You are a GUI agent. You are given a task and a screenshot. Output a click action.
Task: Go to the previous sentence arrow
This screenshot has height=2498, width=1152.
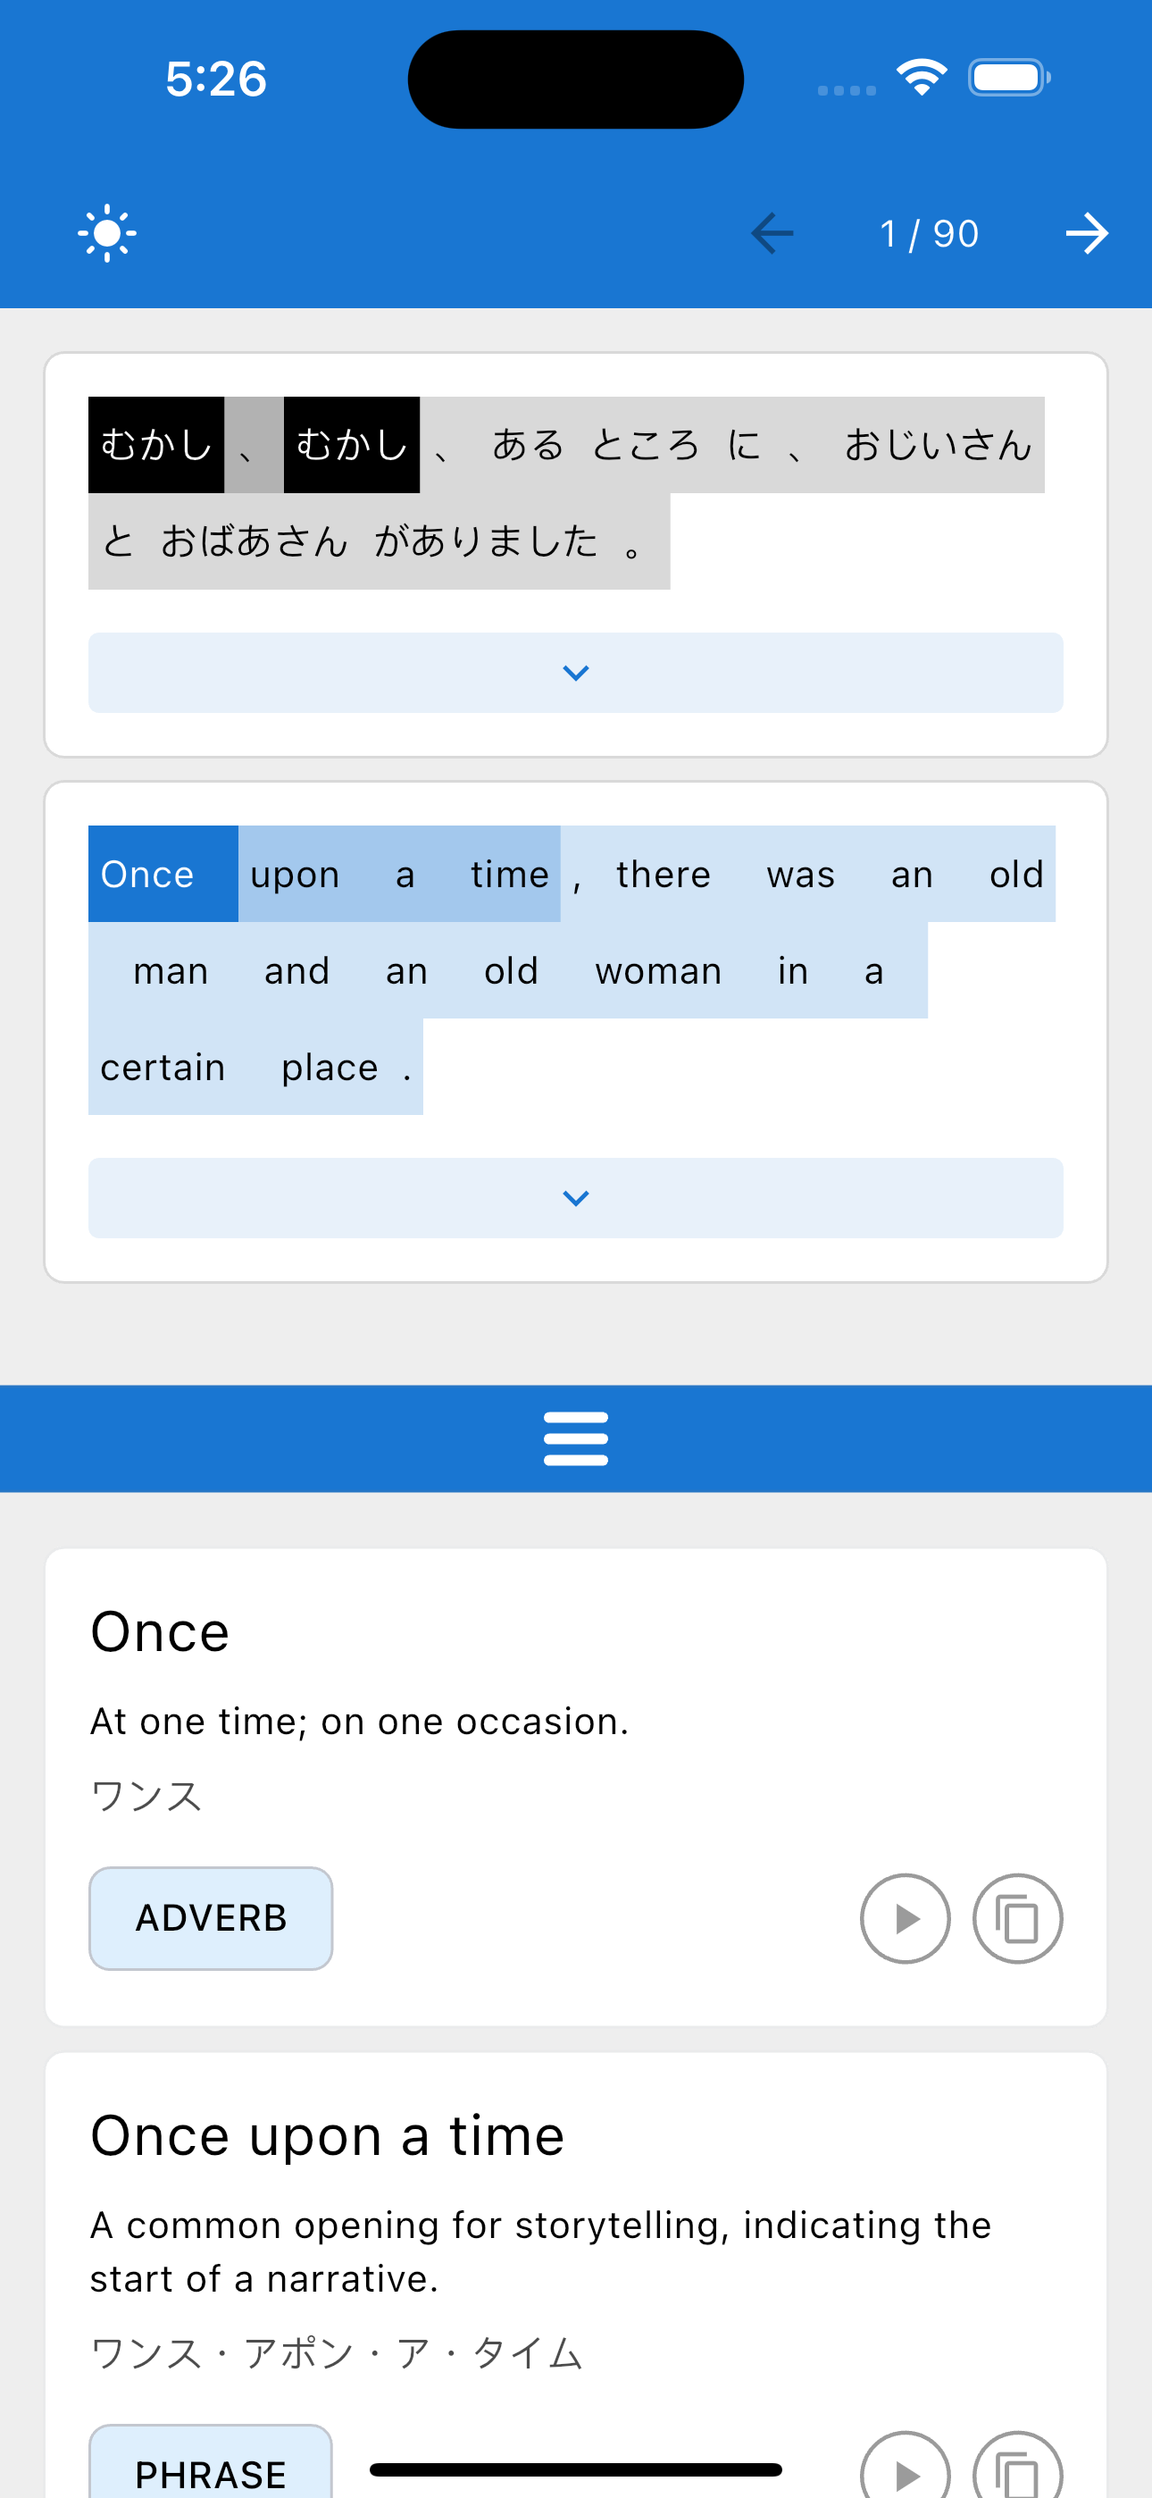pyautogui.click(x=772, y=232)
